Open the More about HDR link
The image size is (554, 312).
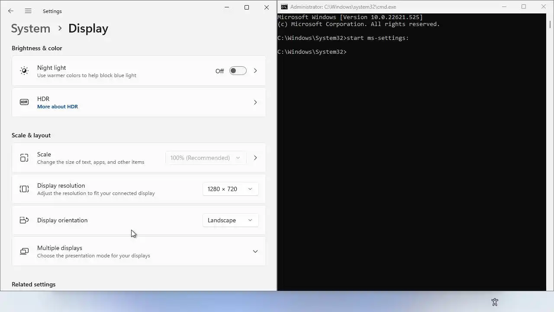pyautogui.click(x=58, y=107)
